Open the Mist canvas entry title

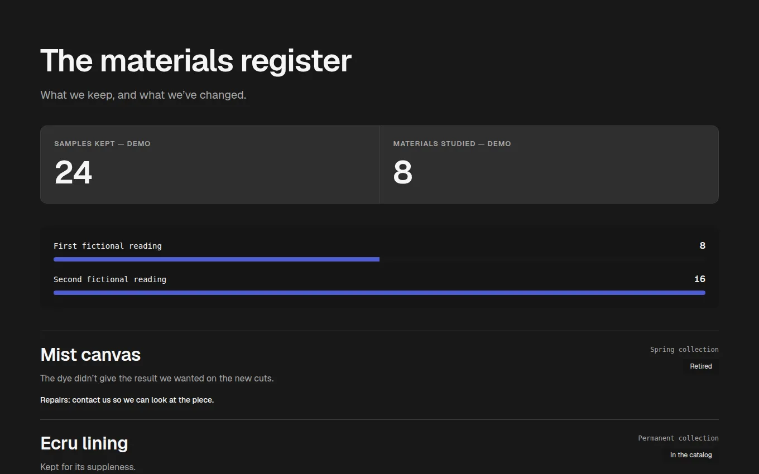pos(90,355)
